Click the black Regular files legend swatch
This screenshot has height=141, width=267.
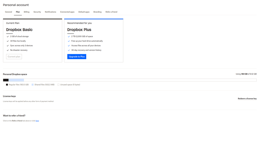7,85
